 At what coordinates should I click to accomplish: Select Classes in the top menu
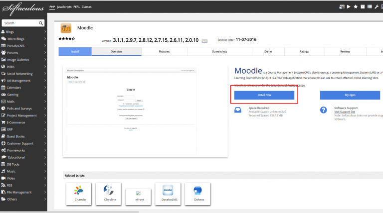click(x=86, y=7)
